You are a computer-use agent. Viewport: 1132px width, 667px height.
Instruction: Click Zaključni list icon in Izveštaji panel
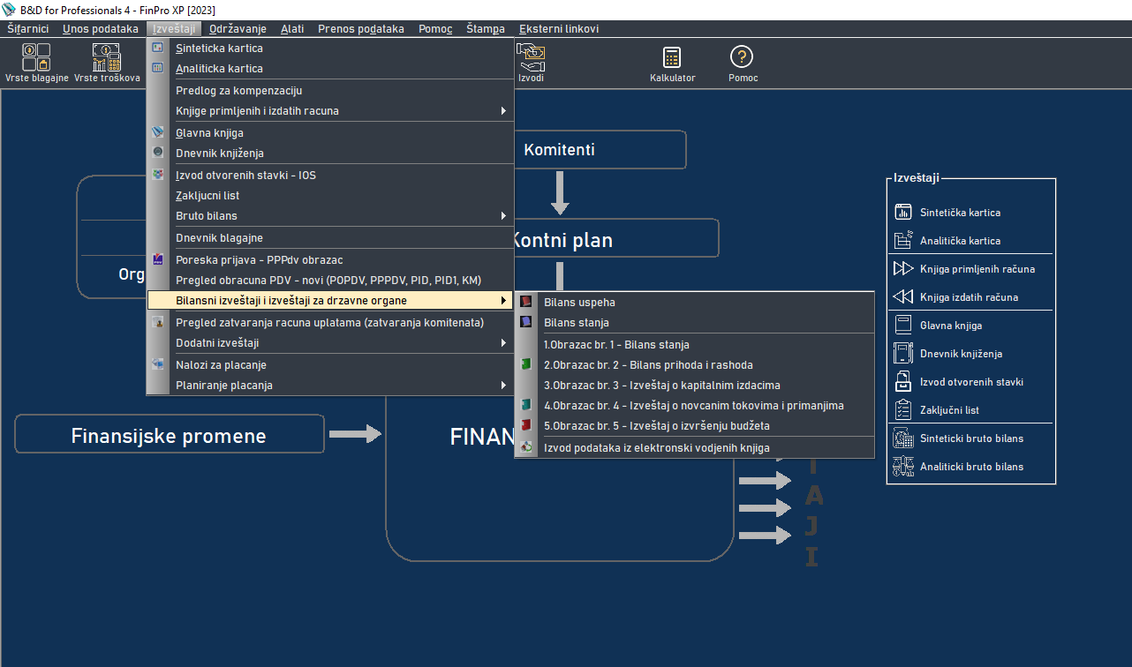click(x=902, y=410)
